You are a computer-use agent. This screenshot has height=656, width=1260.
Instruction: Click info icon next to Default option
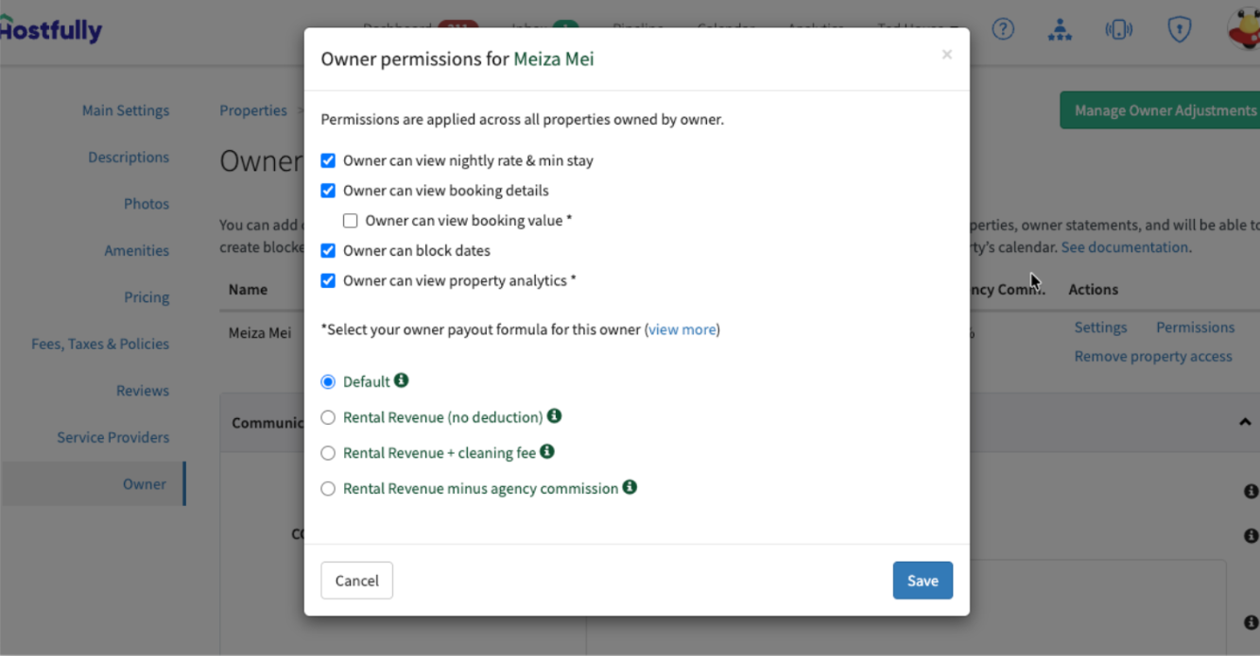pos(402,380)
